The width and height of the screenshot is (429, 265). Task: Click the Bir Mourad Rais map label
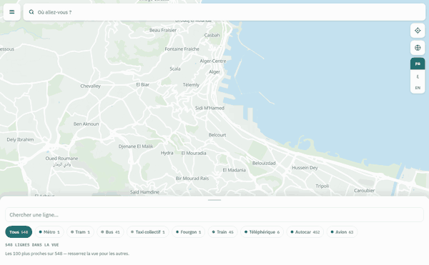tap(192, 179)
